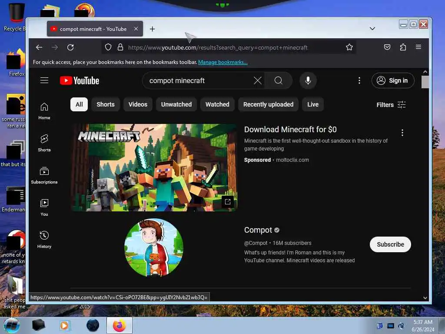Viewport: 445px width, 334px height.
Task: Open the You section in the sidebar
Action: pyautogui.click(x=44, y=207)
